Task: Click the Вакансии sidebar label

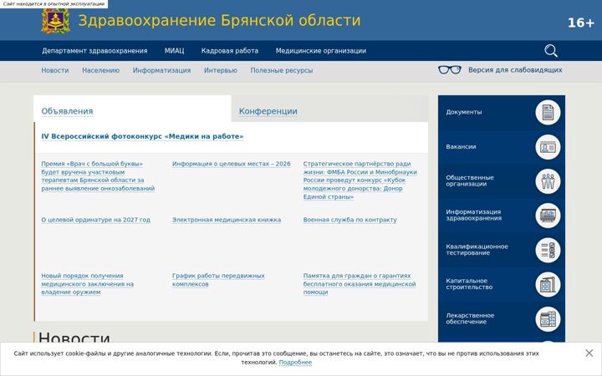Action: coord(461,146)
